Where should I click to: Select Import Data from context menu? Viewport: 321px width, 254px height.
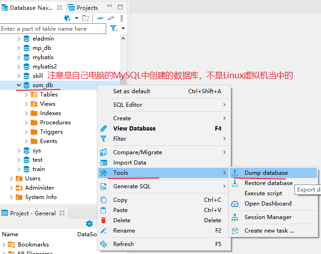pyautogui.click(x=130, y=163)
